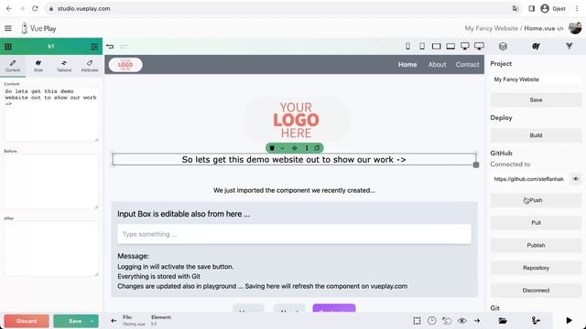Open Contact link in preview navbar

467,65
